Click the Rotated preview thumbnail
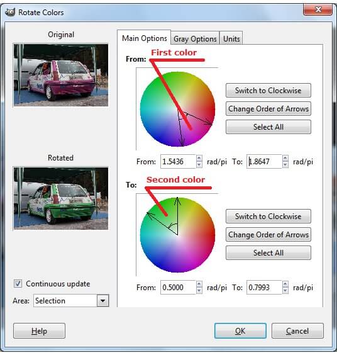 60,198
